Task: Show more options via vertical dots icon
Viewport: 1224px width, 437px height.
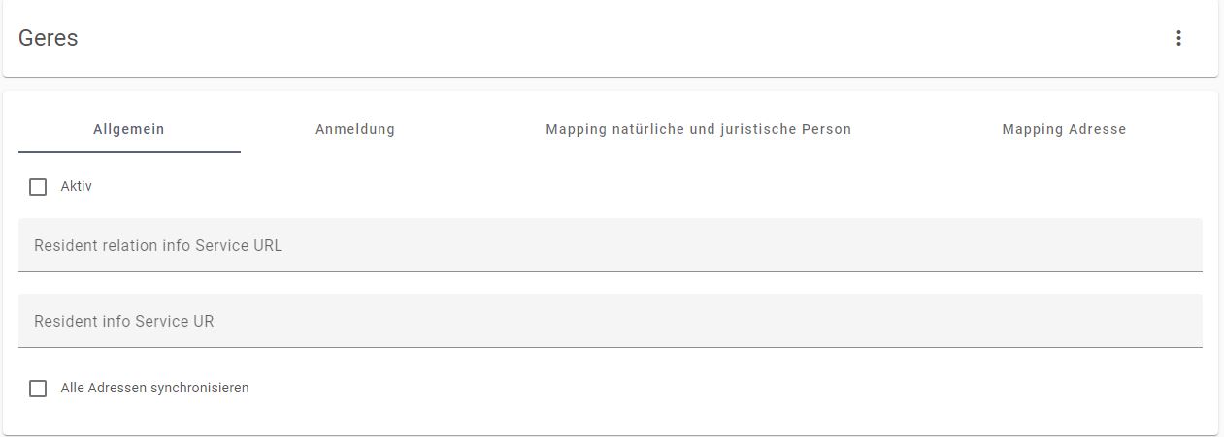Action: pyautogui.click(x=1178, y=38)
